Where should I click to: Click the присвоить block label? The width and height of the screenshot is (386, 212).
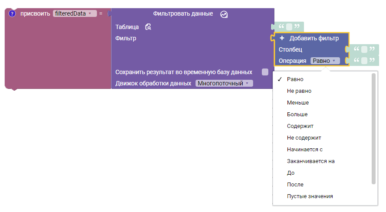[35, 13]
